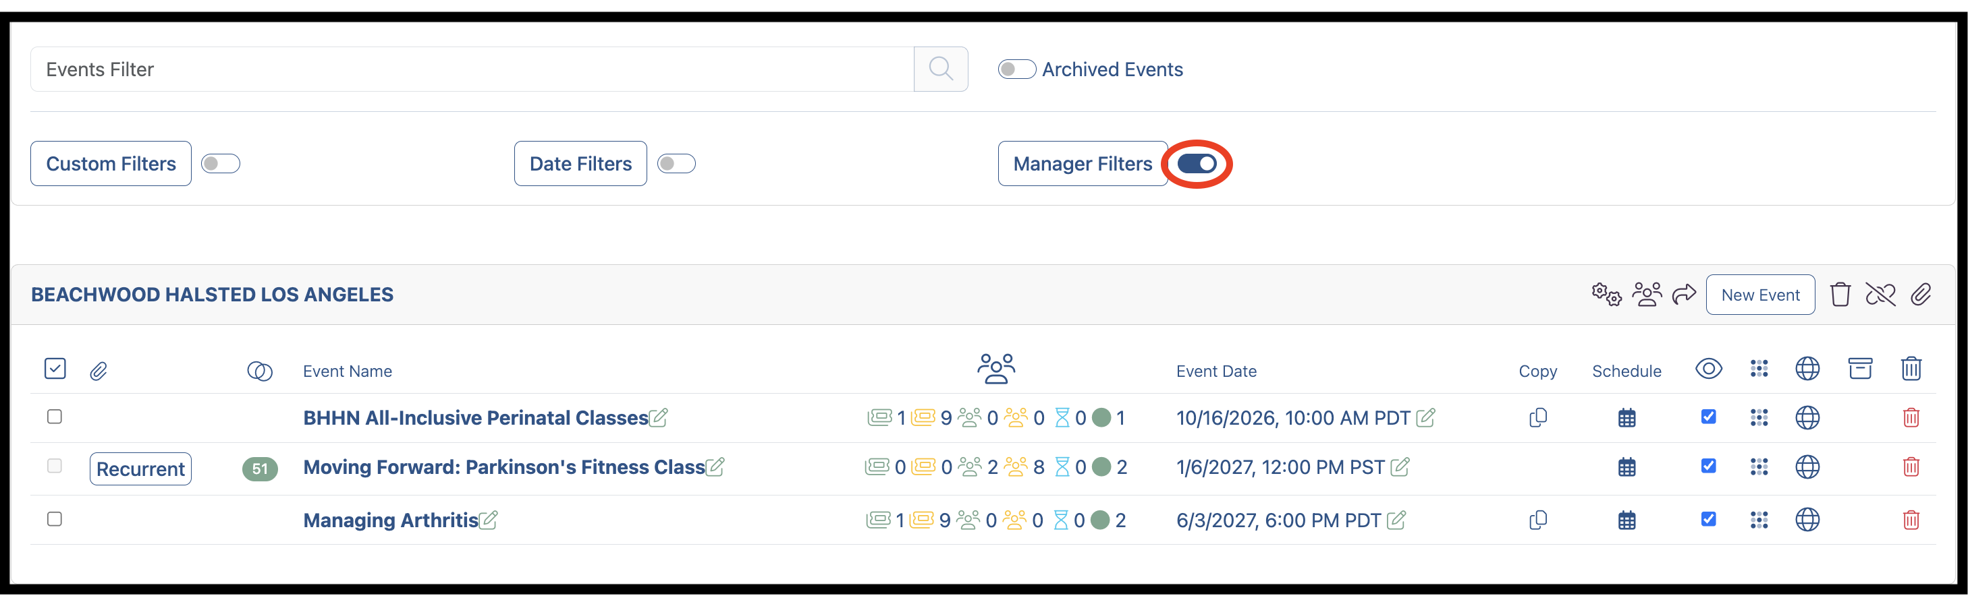
Task: Click the New Event button
Action: click(x=1760, y=295)
